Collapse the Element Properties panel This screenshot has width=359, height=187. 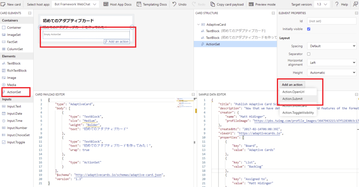click(357, 13)
